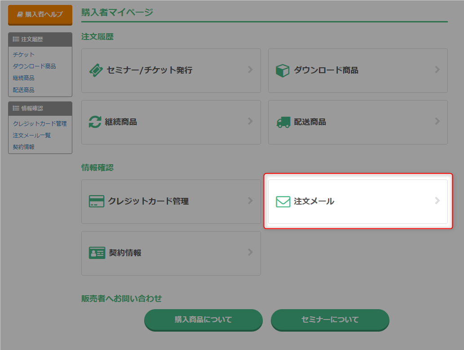The height and width of the screenshot is (350, 464).
Task: Click the chevron arrow on 契約情報 card
Action: pyautogui.click(x=250, y=252)
